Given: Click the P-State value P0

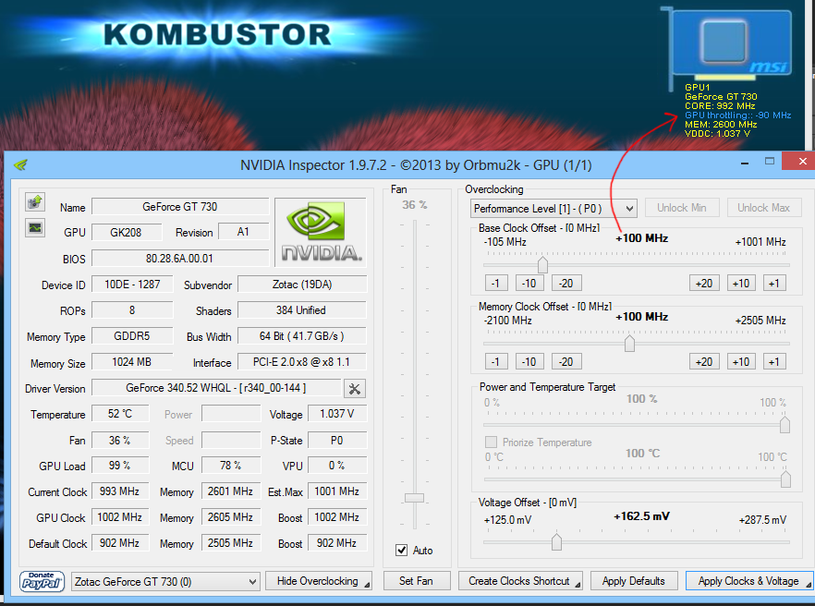Looking at the screenshot, I should (336, 441).
